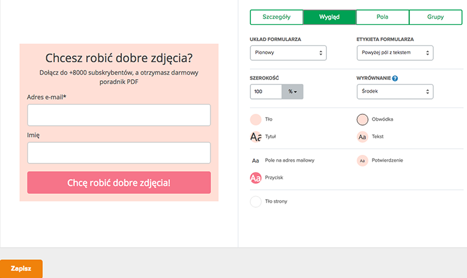Click the Imię label in form preview
This screenshot has width=467, height=278.
(x=34, y=136)
